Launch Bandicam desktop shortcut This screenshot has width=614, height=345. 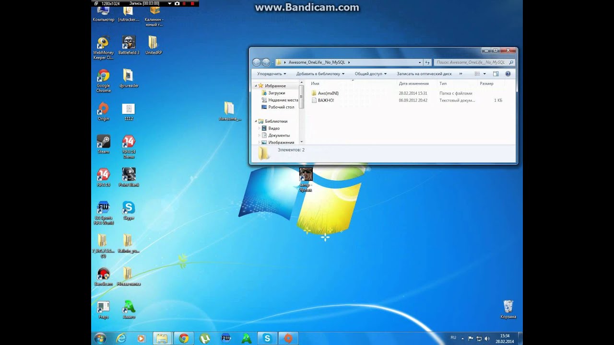pyautogui.click(x=104, y=277)
